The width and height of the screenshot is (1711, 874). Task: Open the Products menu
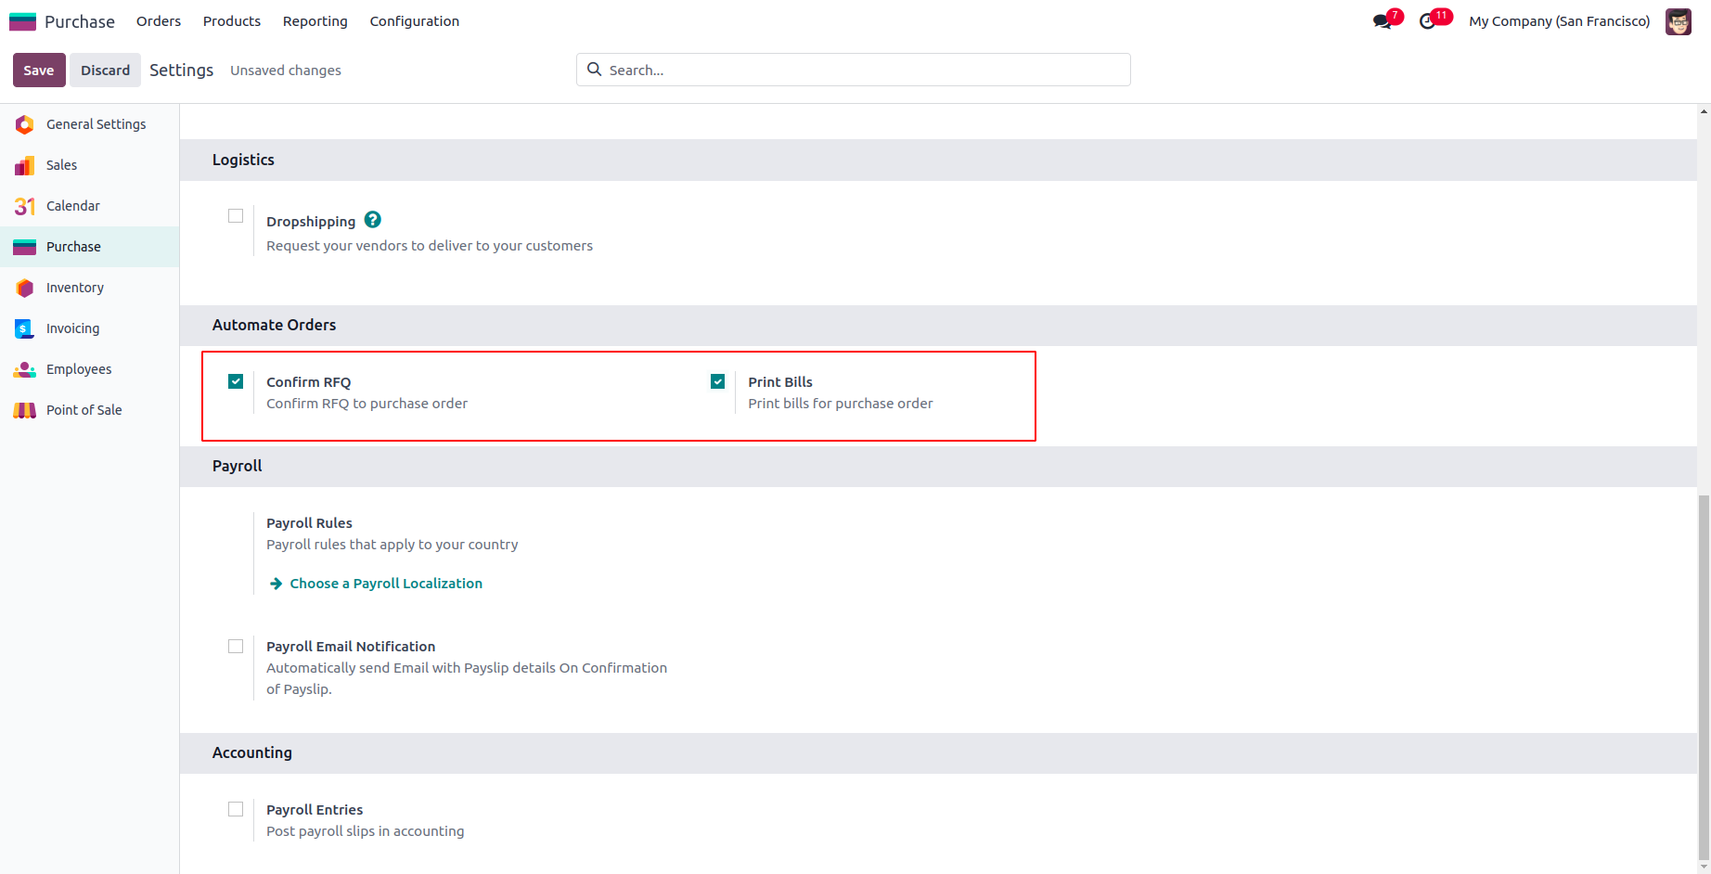coord(232,21)
